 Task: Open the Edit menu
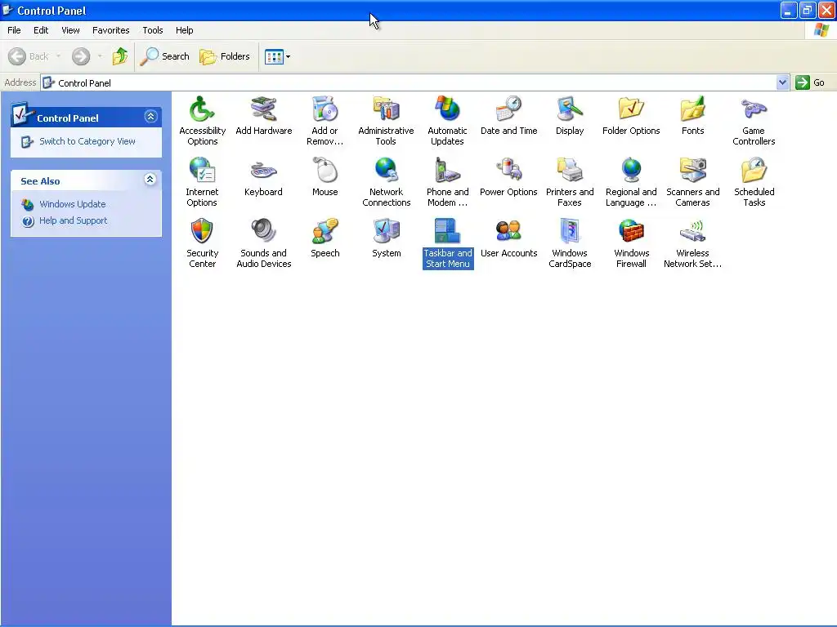click(x=41, y=30)
